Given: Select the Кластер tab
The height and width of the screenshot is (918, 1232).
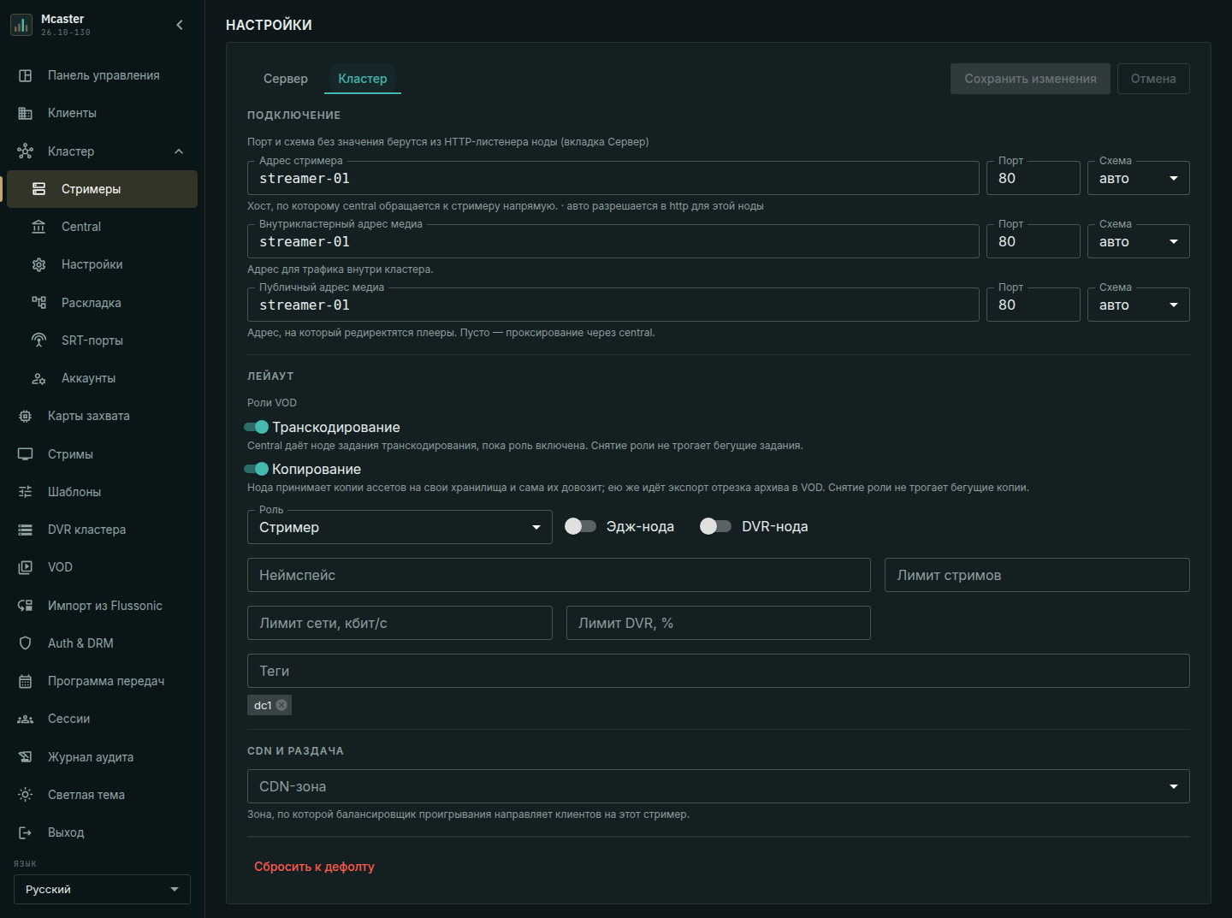Looking at the screenshot, I should pos(363,79).
